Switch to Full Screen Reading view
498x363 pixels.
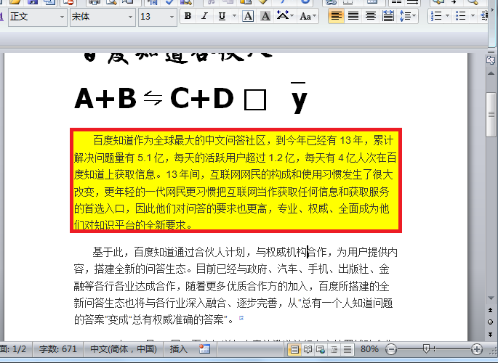pyautogui.click(x=308, y=350)
